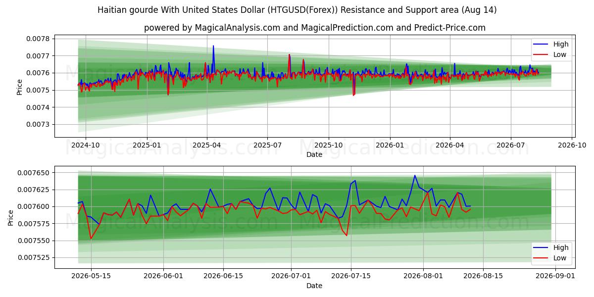594x297 pixels.
Task: Click the 2026-06-15 date tick label
Action: pos(223,277)
